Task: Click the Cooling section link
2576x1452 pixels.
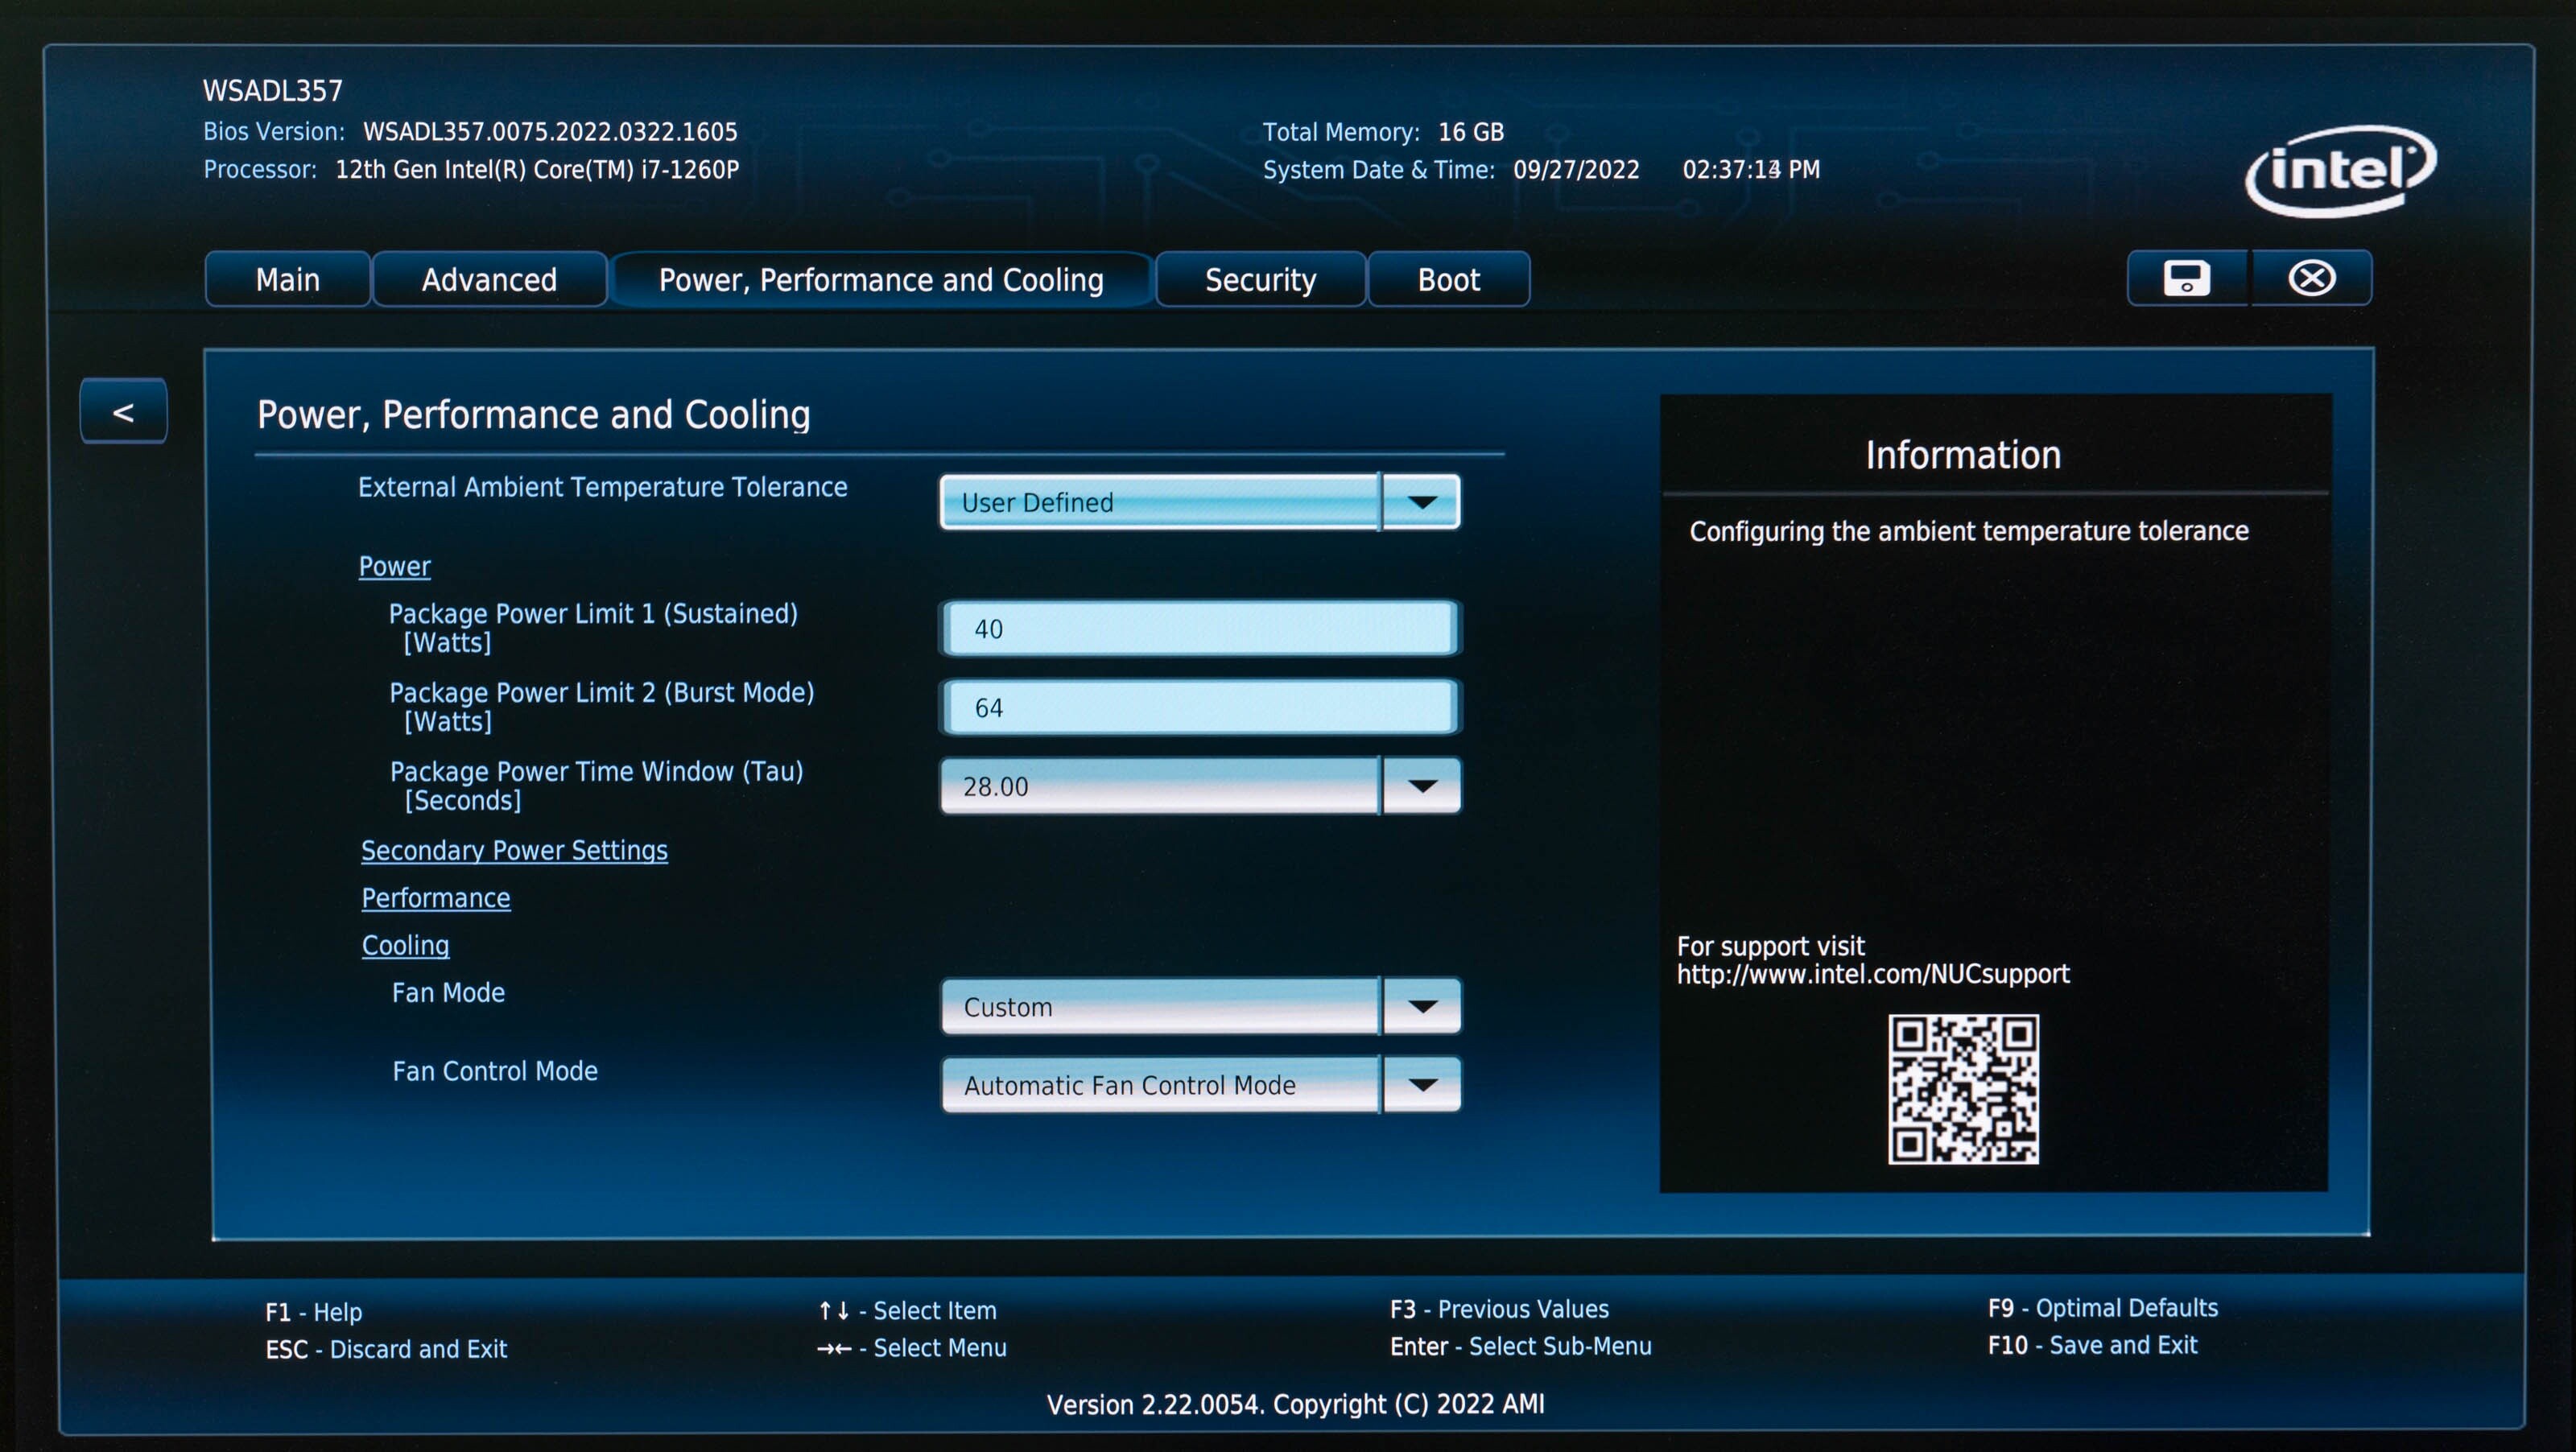Action: 405,945
